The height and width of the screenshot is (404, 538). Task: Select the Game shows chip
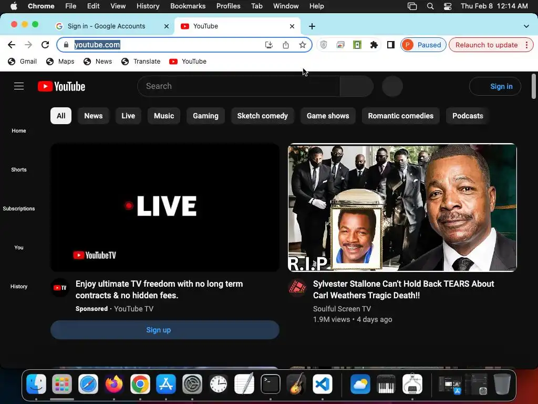point(328,116)
